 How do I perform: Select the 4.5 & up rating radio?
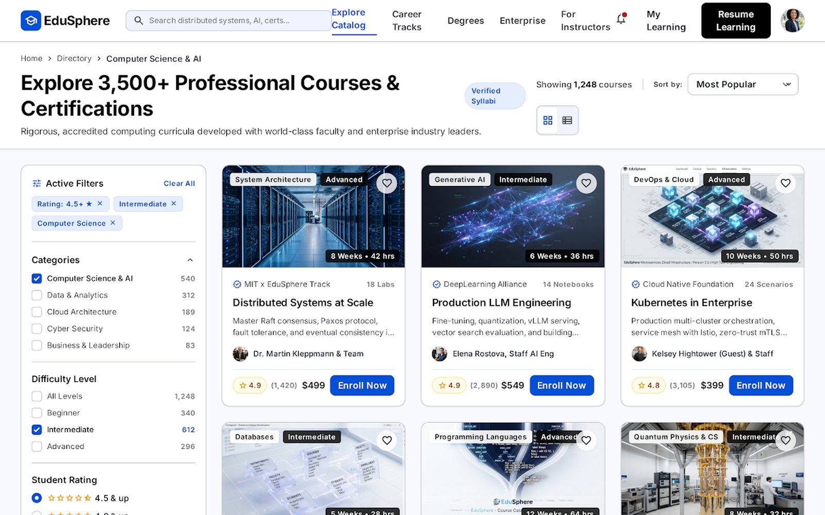(x=37, y=498)
